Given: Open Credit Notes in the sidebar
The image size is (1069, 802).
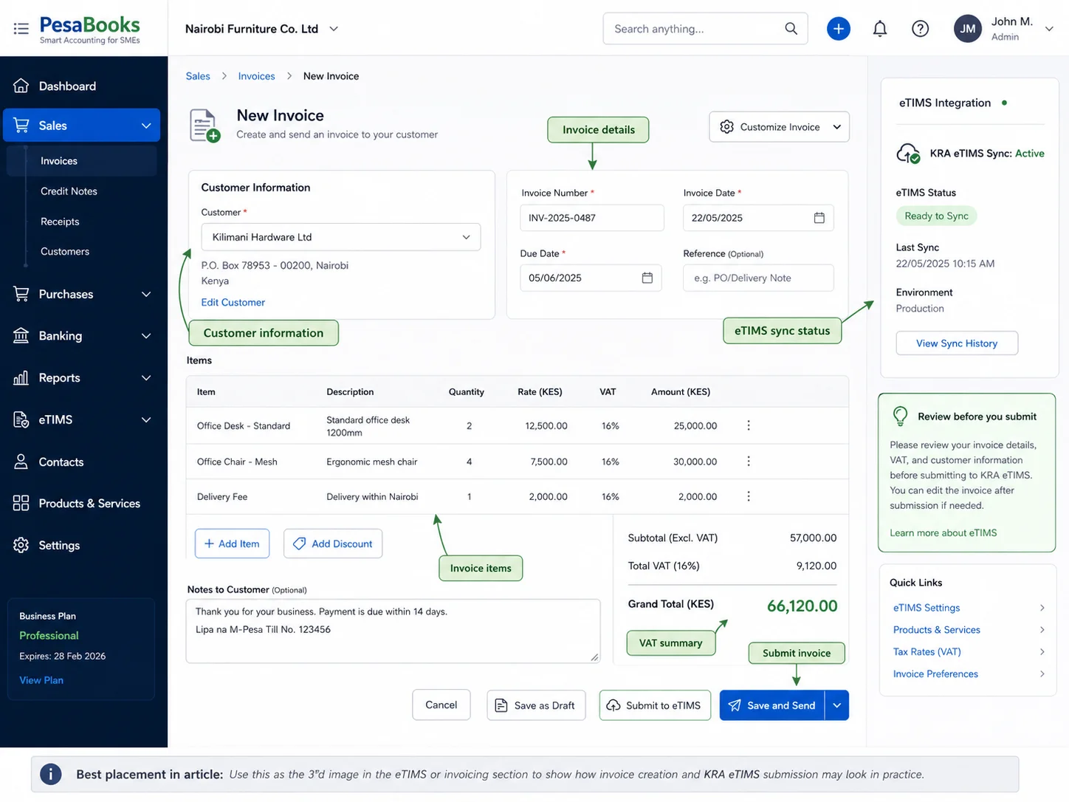Looking at the screenshot, I should (x=69, y=191).
